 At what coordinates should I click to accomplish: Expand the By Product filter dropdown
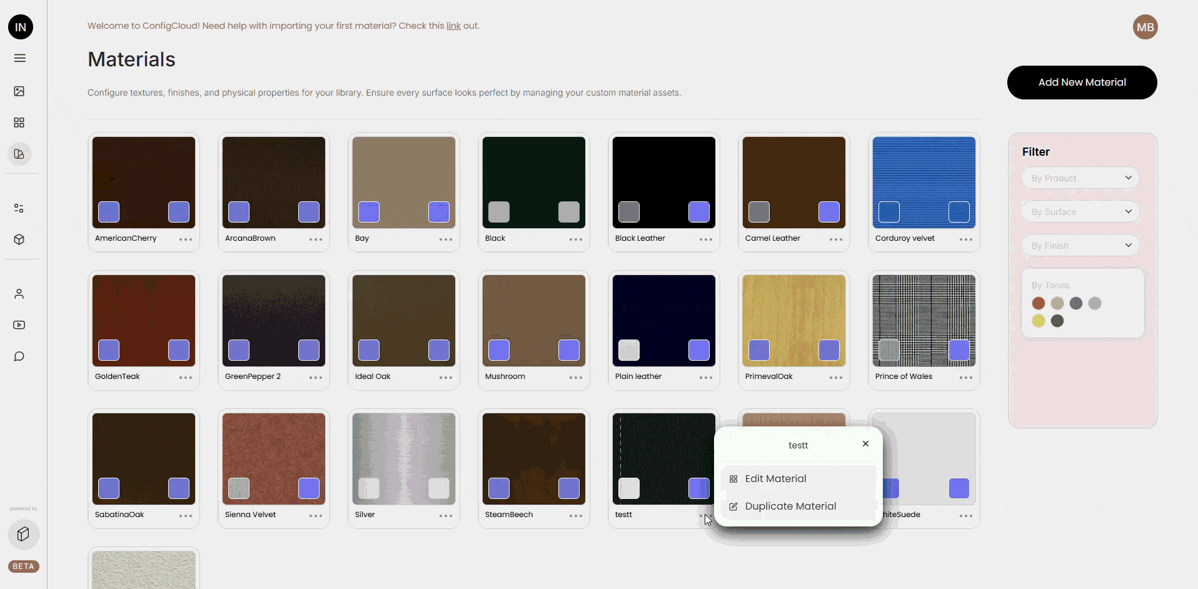pyautogui.click(x=1080, y=178)
